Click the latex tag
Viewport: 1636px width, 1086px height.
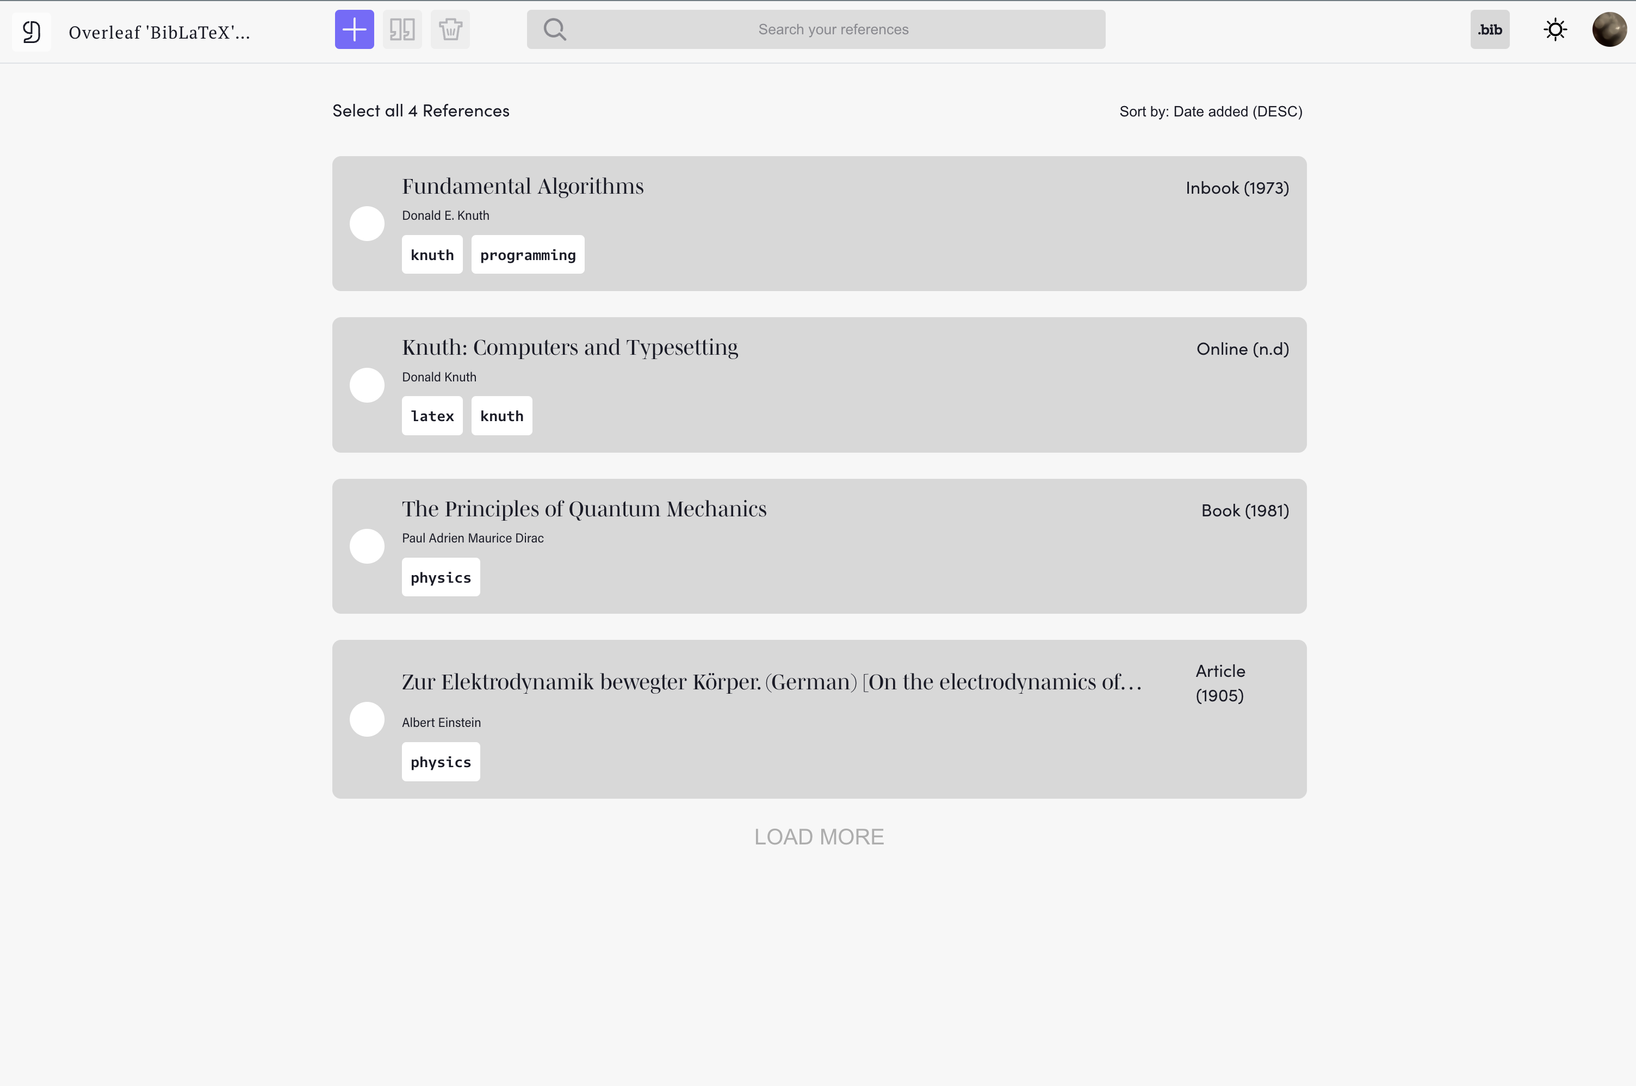tap(432, 416)
